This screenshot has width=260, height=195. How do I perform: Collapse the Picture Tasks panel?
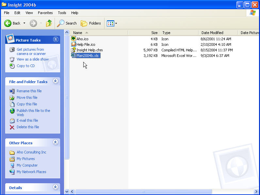[x=56, y=40]
